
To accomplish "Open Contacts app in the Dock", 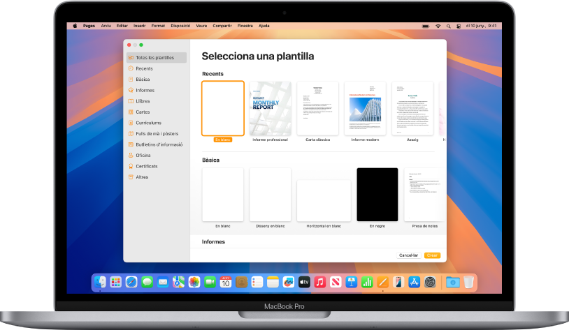I will tap(241, 282).
